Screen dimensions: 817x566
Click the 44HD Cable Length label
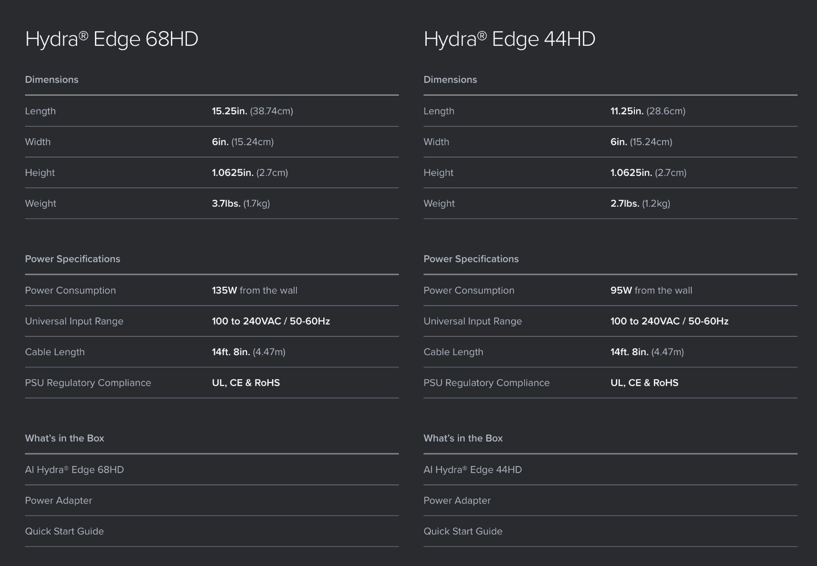454,352
